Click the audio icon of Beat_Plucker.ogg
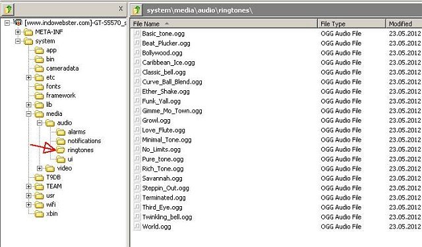The image size is (422, 247). [x=137, y=43]
